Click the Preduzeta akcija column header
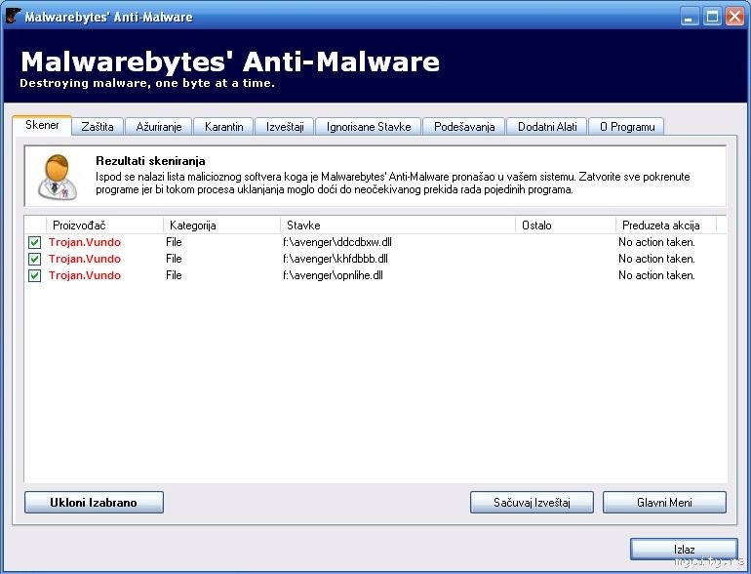This screenshot has height=574, width=751. tap(666, 225)
